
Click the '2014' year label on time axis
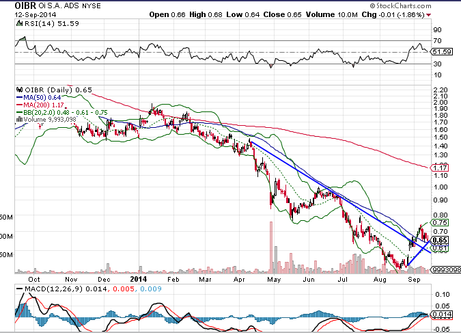click(139, 279)
